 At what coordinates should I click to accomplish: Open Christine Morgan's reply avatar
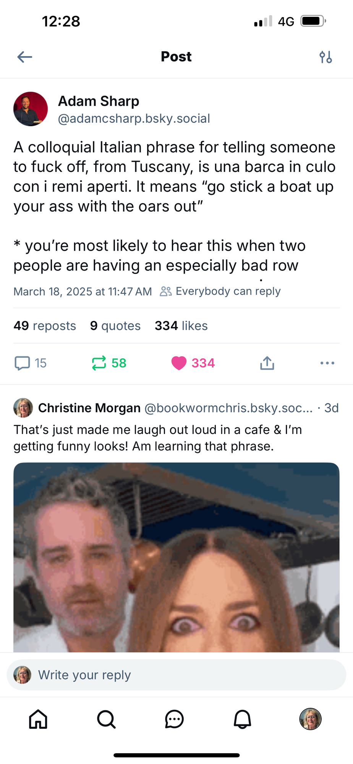(x=23, y=408)
